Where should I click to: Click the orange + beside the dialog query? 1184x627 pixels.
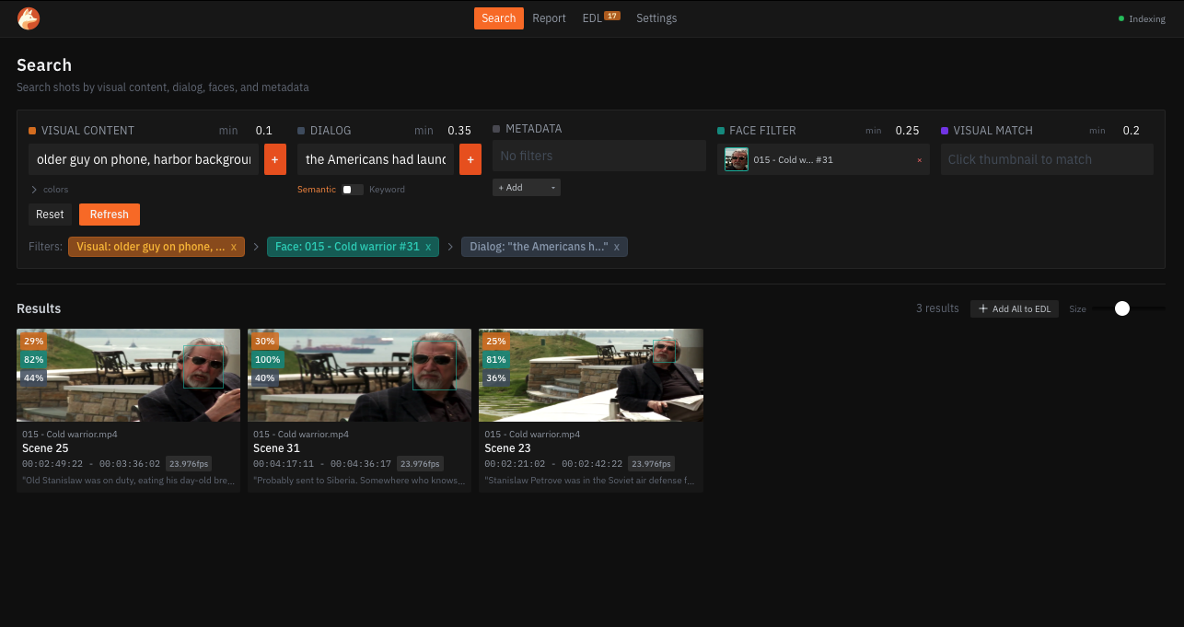470,158
